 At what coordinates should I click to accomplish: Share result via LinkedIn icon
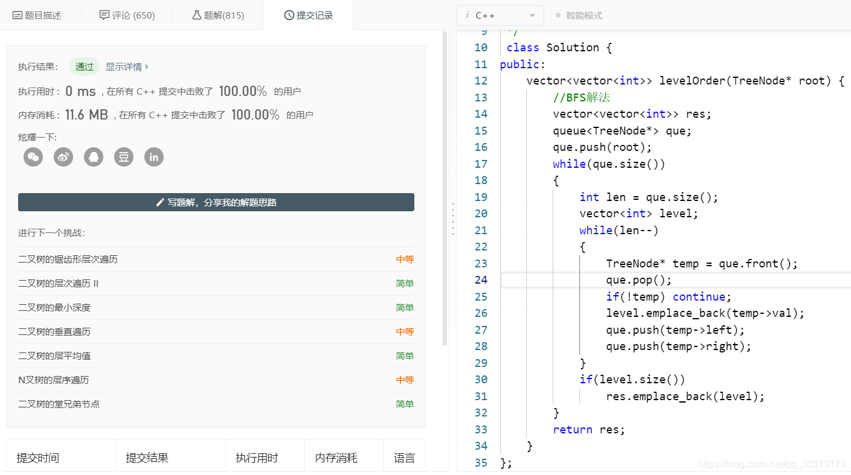[x=154, y=157]
